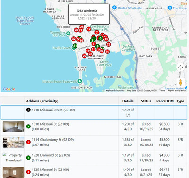Click map marker 32
Viewport: 189px width, 178px height.
tap(74, 39)
